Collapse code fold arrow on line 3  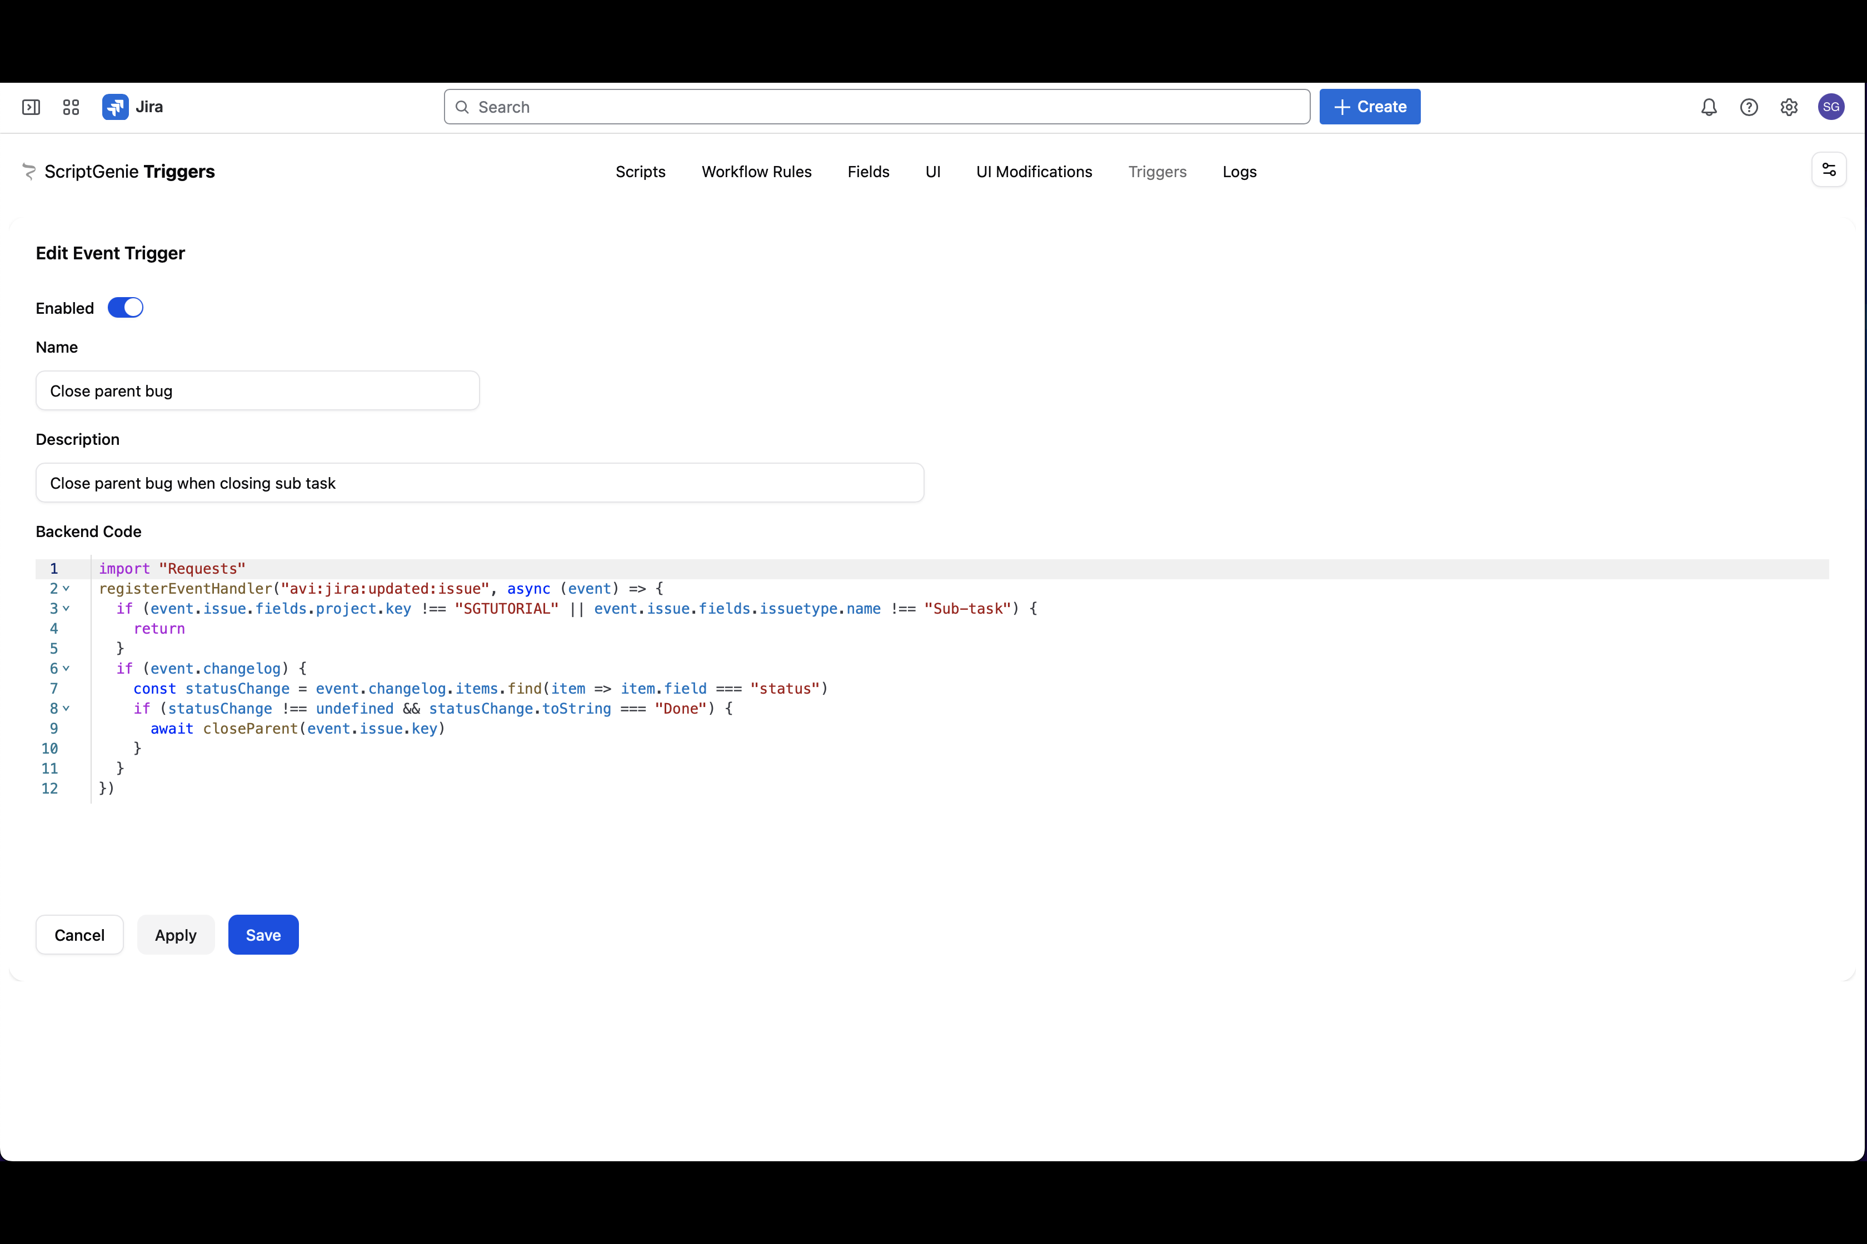pos(66,609)
